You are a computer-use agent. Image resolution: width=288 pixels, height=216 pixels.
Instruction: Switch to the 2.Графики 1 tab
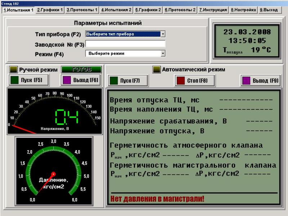pos(50,10)
